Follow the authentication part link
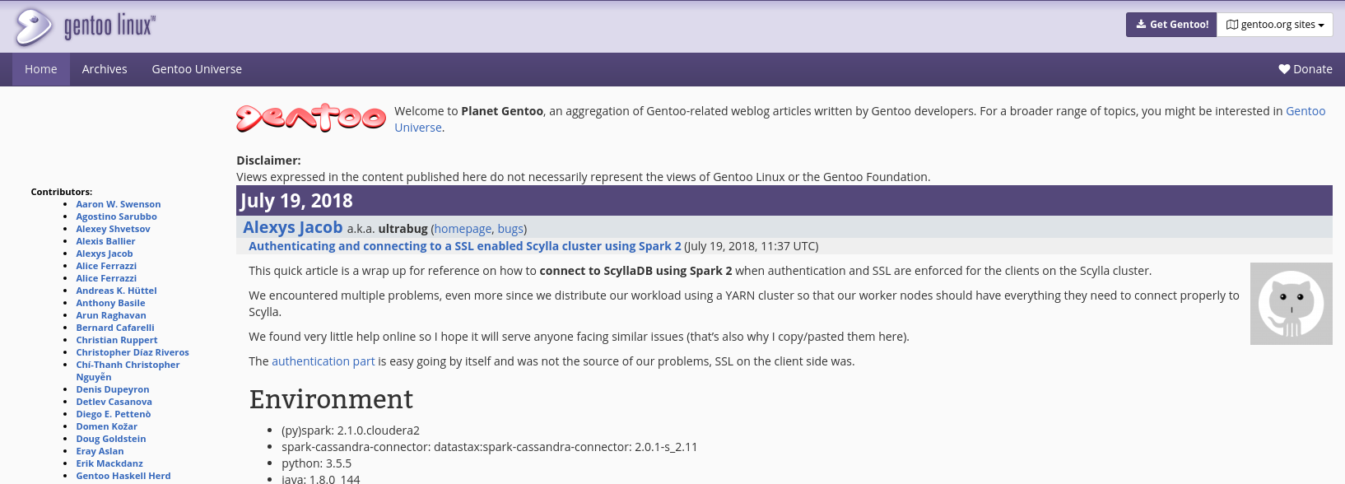1345x484 pixels. tap(323, 361)
